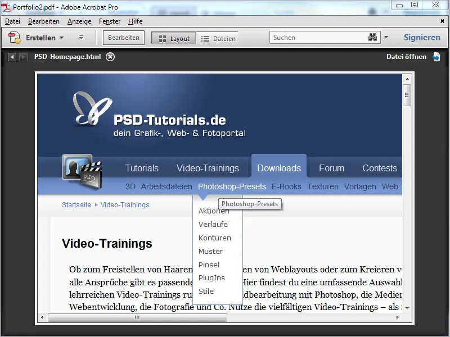Click the Signieren button
The height and width of the screenshot is (337, 450).
(x=422, y=38)
